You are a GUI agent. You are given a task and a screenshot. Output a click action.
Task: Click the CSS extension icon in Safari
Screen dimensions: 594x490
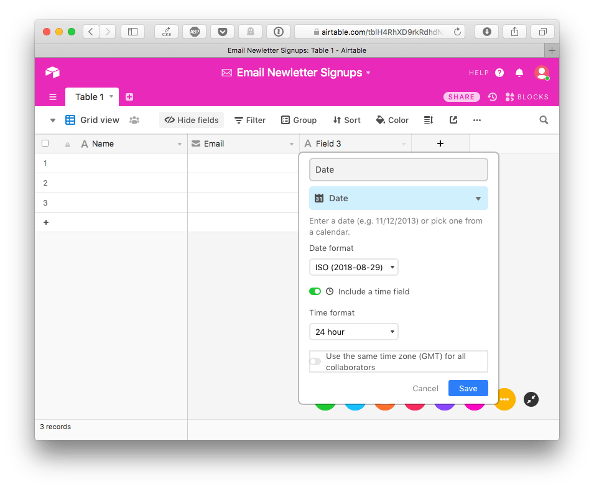167,32
